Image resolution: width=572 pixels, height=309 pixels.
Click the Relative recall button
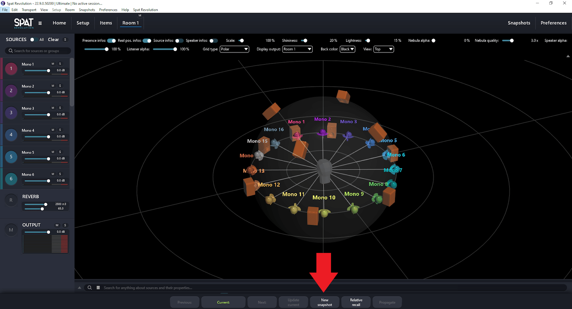pos(356,302)
